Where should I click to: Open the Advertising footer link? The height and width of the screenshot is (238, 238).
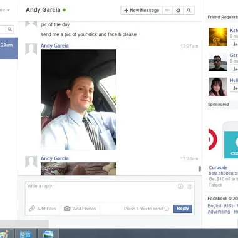pos(219,212)
